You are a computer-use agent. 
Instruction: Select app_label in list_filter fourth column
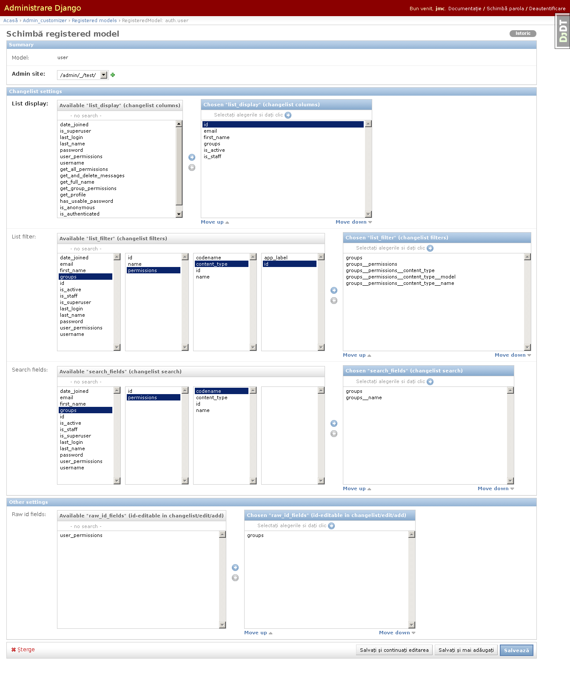pos(290,258)
